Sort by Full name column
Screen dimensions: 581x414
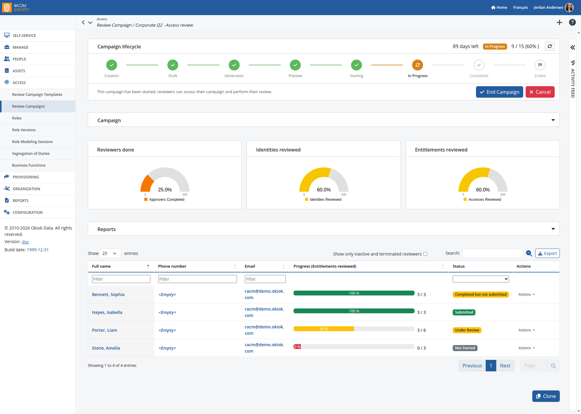pyautogui.click(x=120, y=266)
